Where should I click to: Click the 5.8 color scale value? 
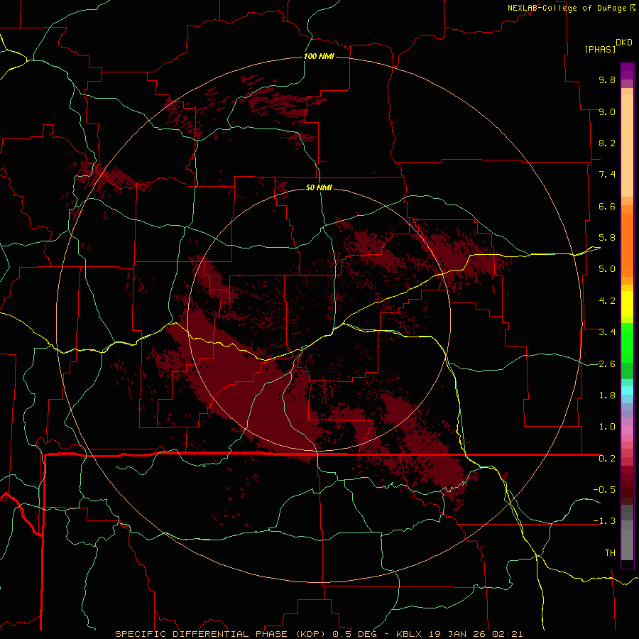tap(607, 238)
